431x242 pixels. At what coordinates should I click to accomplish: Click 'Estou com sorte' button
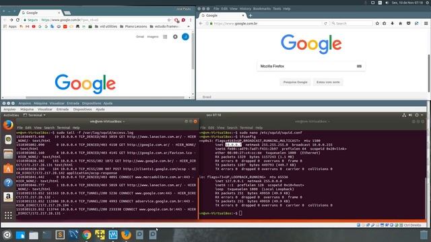328,82
